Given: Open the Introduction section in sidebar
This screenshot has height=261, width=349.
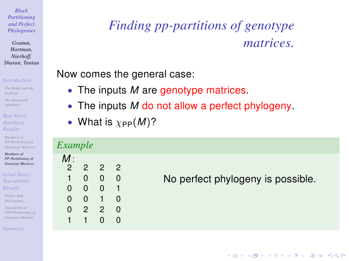Looking at the screenshot, I should click(17, 80).
